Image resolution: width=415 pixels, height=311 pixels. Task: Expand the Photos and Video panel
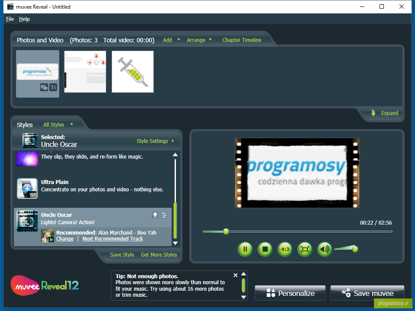coord(385,113)
